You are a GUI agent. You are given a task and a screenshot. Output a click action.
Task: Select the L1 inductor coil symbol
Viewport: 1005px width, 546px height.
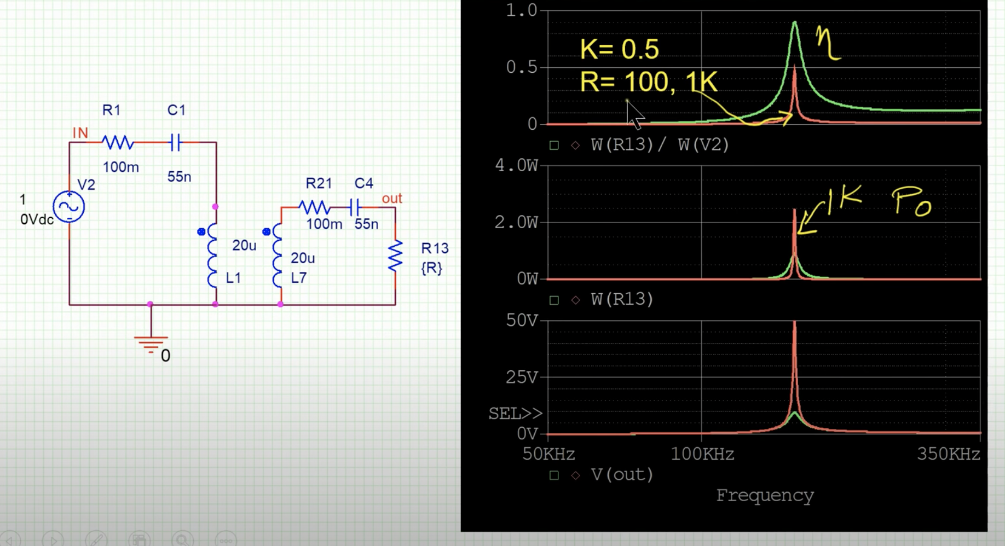pos(212,255)
